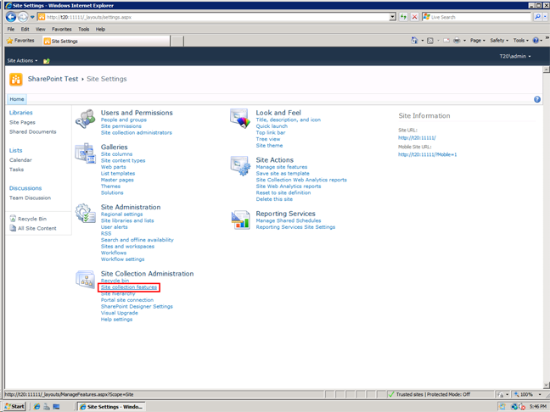
Task: Click the empty new tab button
Action: [x=177, y=41]
